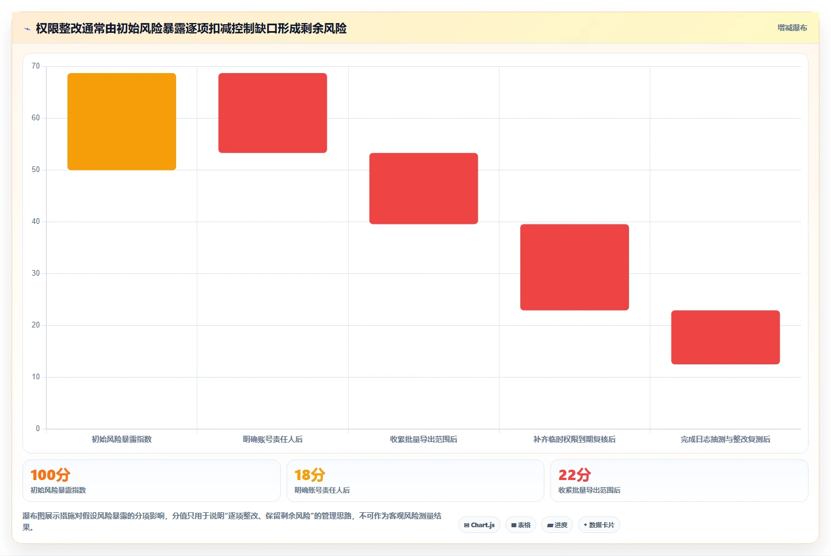The image size is (831, 556).
Task: Open the 22分 收紧批量导出范围后 card
Action: click(679, 481)
